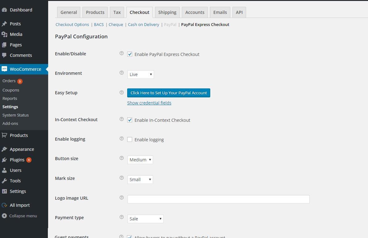The image size is (368, 238).
Task: Enable logging via its checkbox
Action: (130, 139)
